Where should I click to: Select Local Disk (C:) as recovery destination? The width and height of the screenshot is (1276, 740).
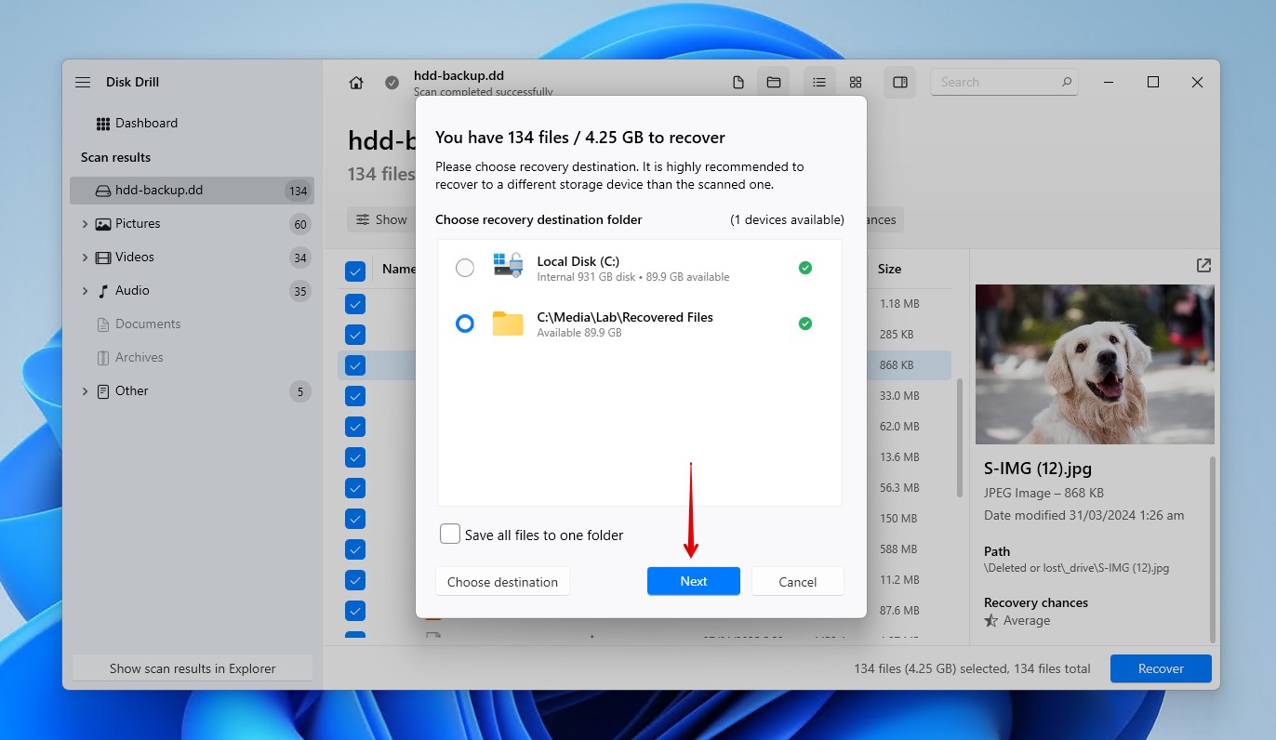point(465,267)
